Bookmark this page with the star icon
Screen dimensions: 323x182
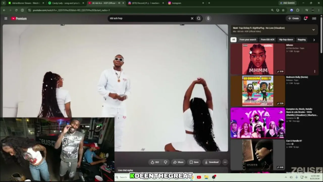point(283,10)
